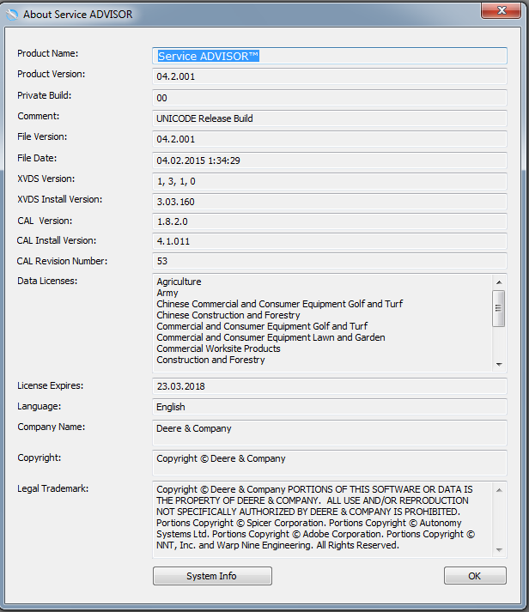The height and width of the screenshot is (612, 529).
Task: Select Agriculture in Data Licenses list
Action: pos(179,282)
